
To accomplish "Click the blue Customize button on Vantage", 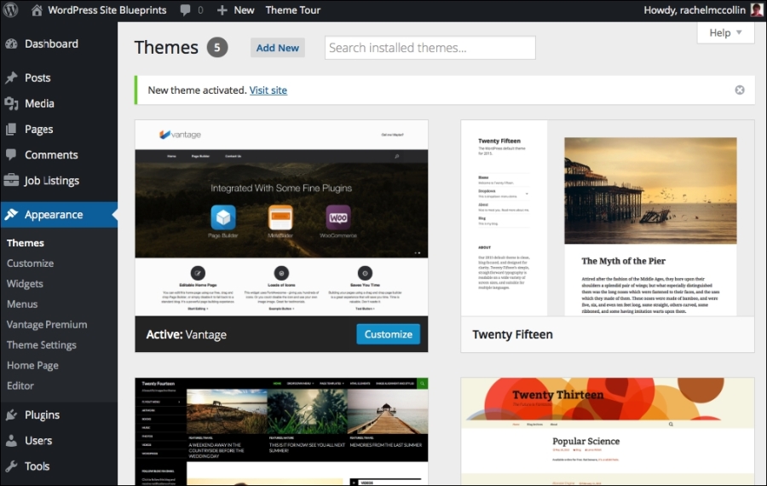I will click(x=389, y=334).
